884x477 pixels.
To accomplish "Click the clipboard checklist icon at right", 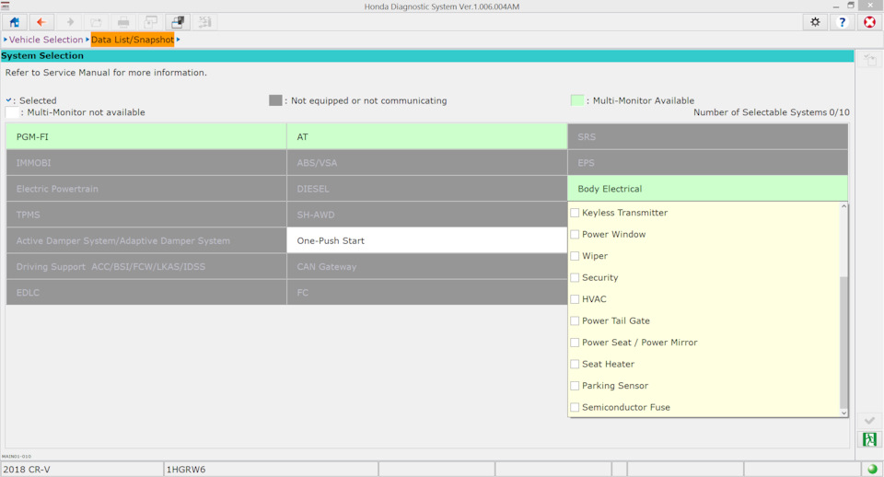I will pyautogui.click(x=869, y=60).
